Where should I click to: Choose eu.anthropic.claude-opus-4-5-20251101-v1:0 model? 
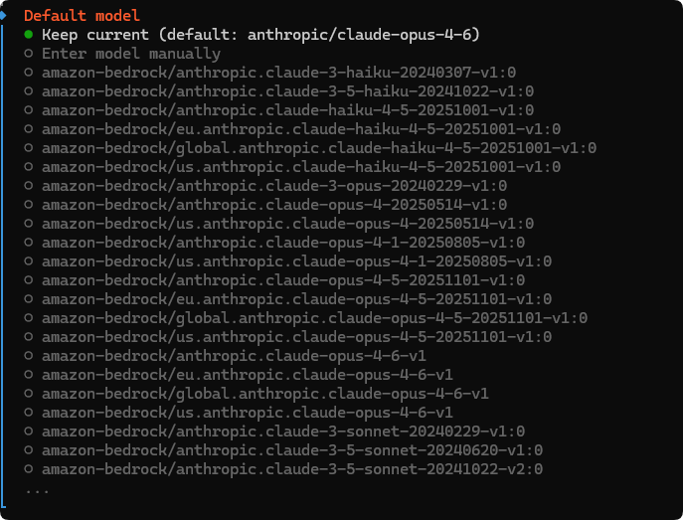296,299
